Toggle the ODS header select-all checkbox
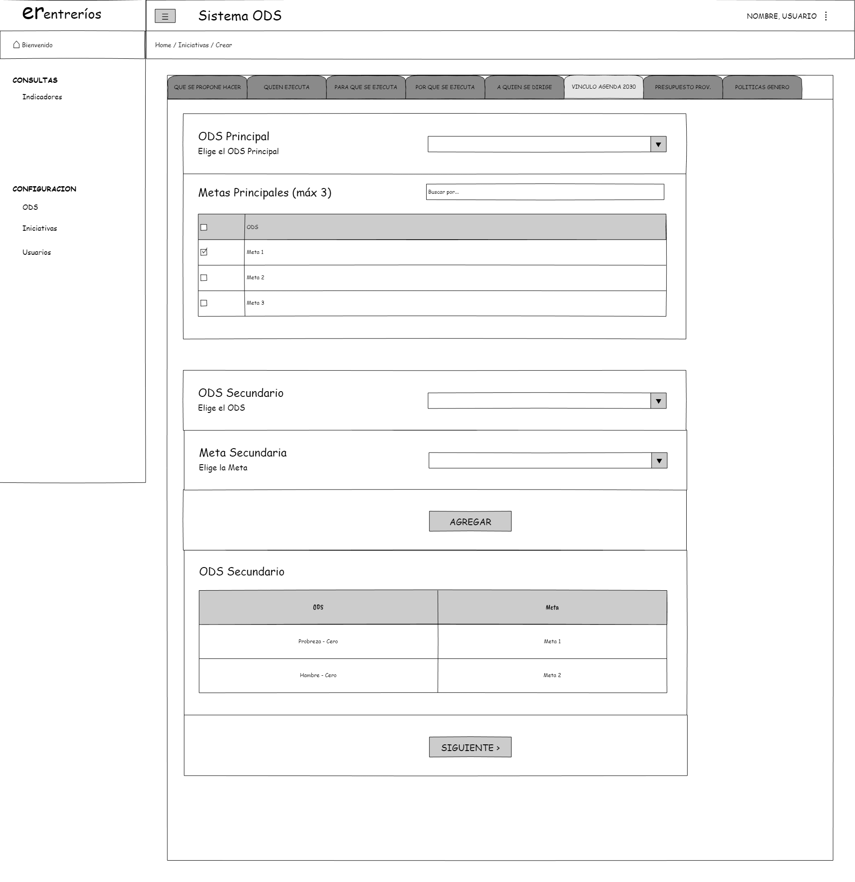 pyautogui.click(x=204, y=227)
